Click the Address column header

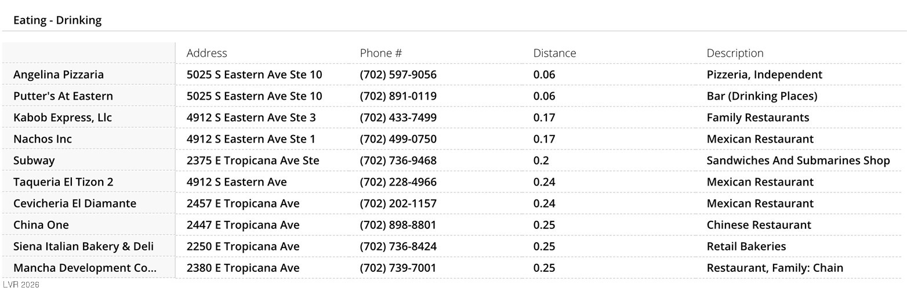(x=206, y=53)
